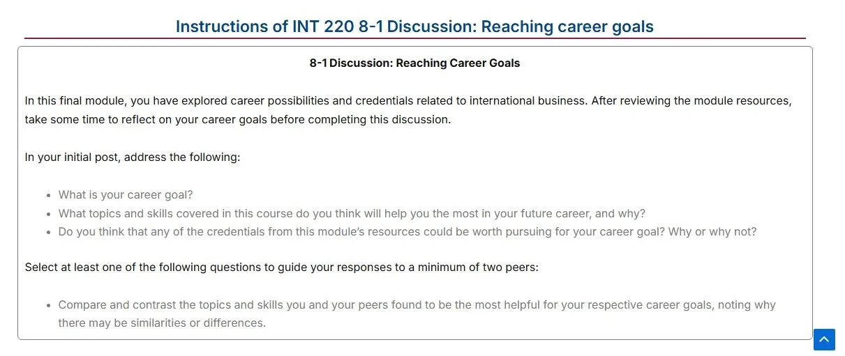Click the bold '8-1 Discussion: Reaching Career Goals' title
The image size is (845, 356).
[x=414, y=63]
